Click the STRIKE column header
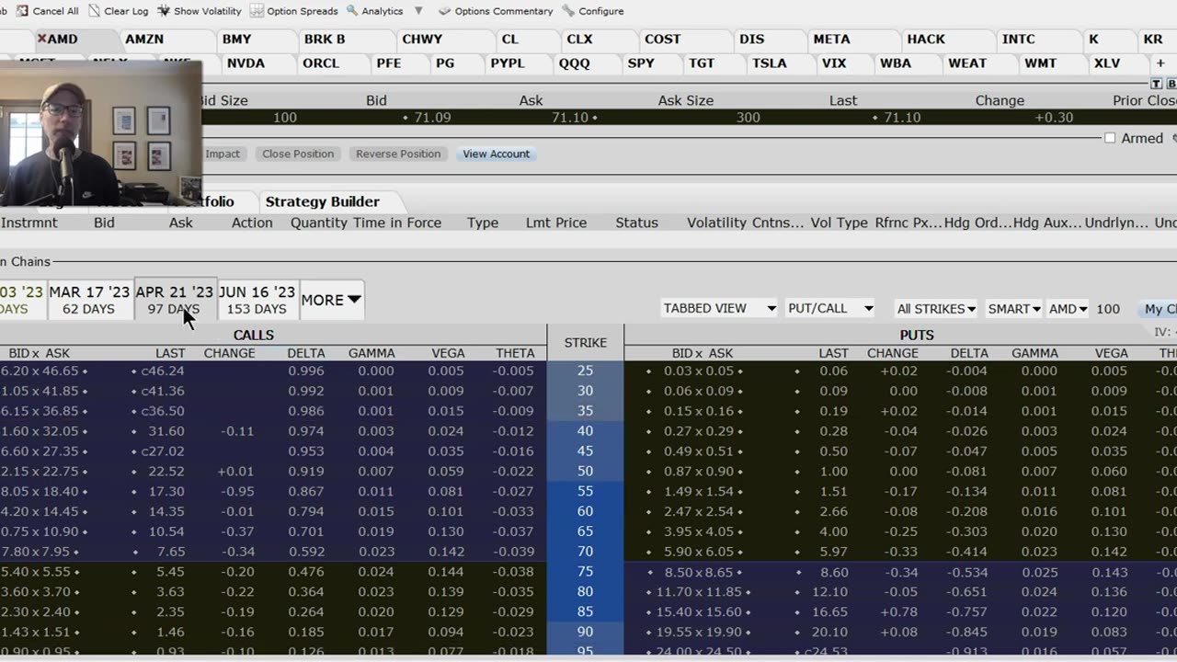 click(x=585, y=342)
